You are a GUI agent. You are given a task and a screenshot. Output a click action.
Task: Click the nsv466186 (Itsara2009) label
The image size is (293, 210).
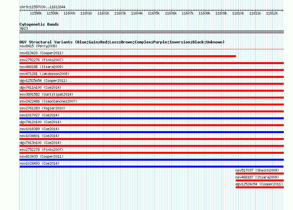point(41,67)
